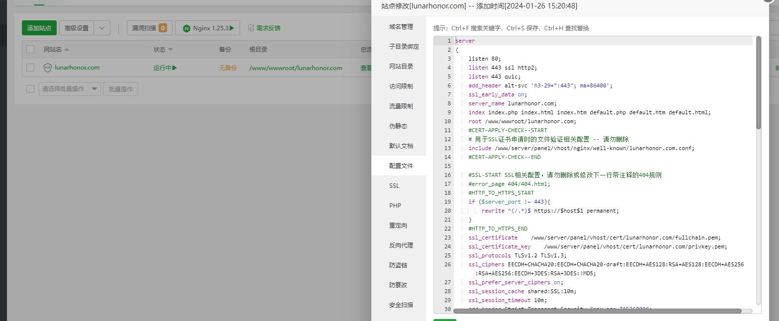Image resolution: width=779 pixels, height=321 pixels.
Task: Click line 1 'server' in the editor
Action: [465, 41]
